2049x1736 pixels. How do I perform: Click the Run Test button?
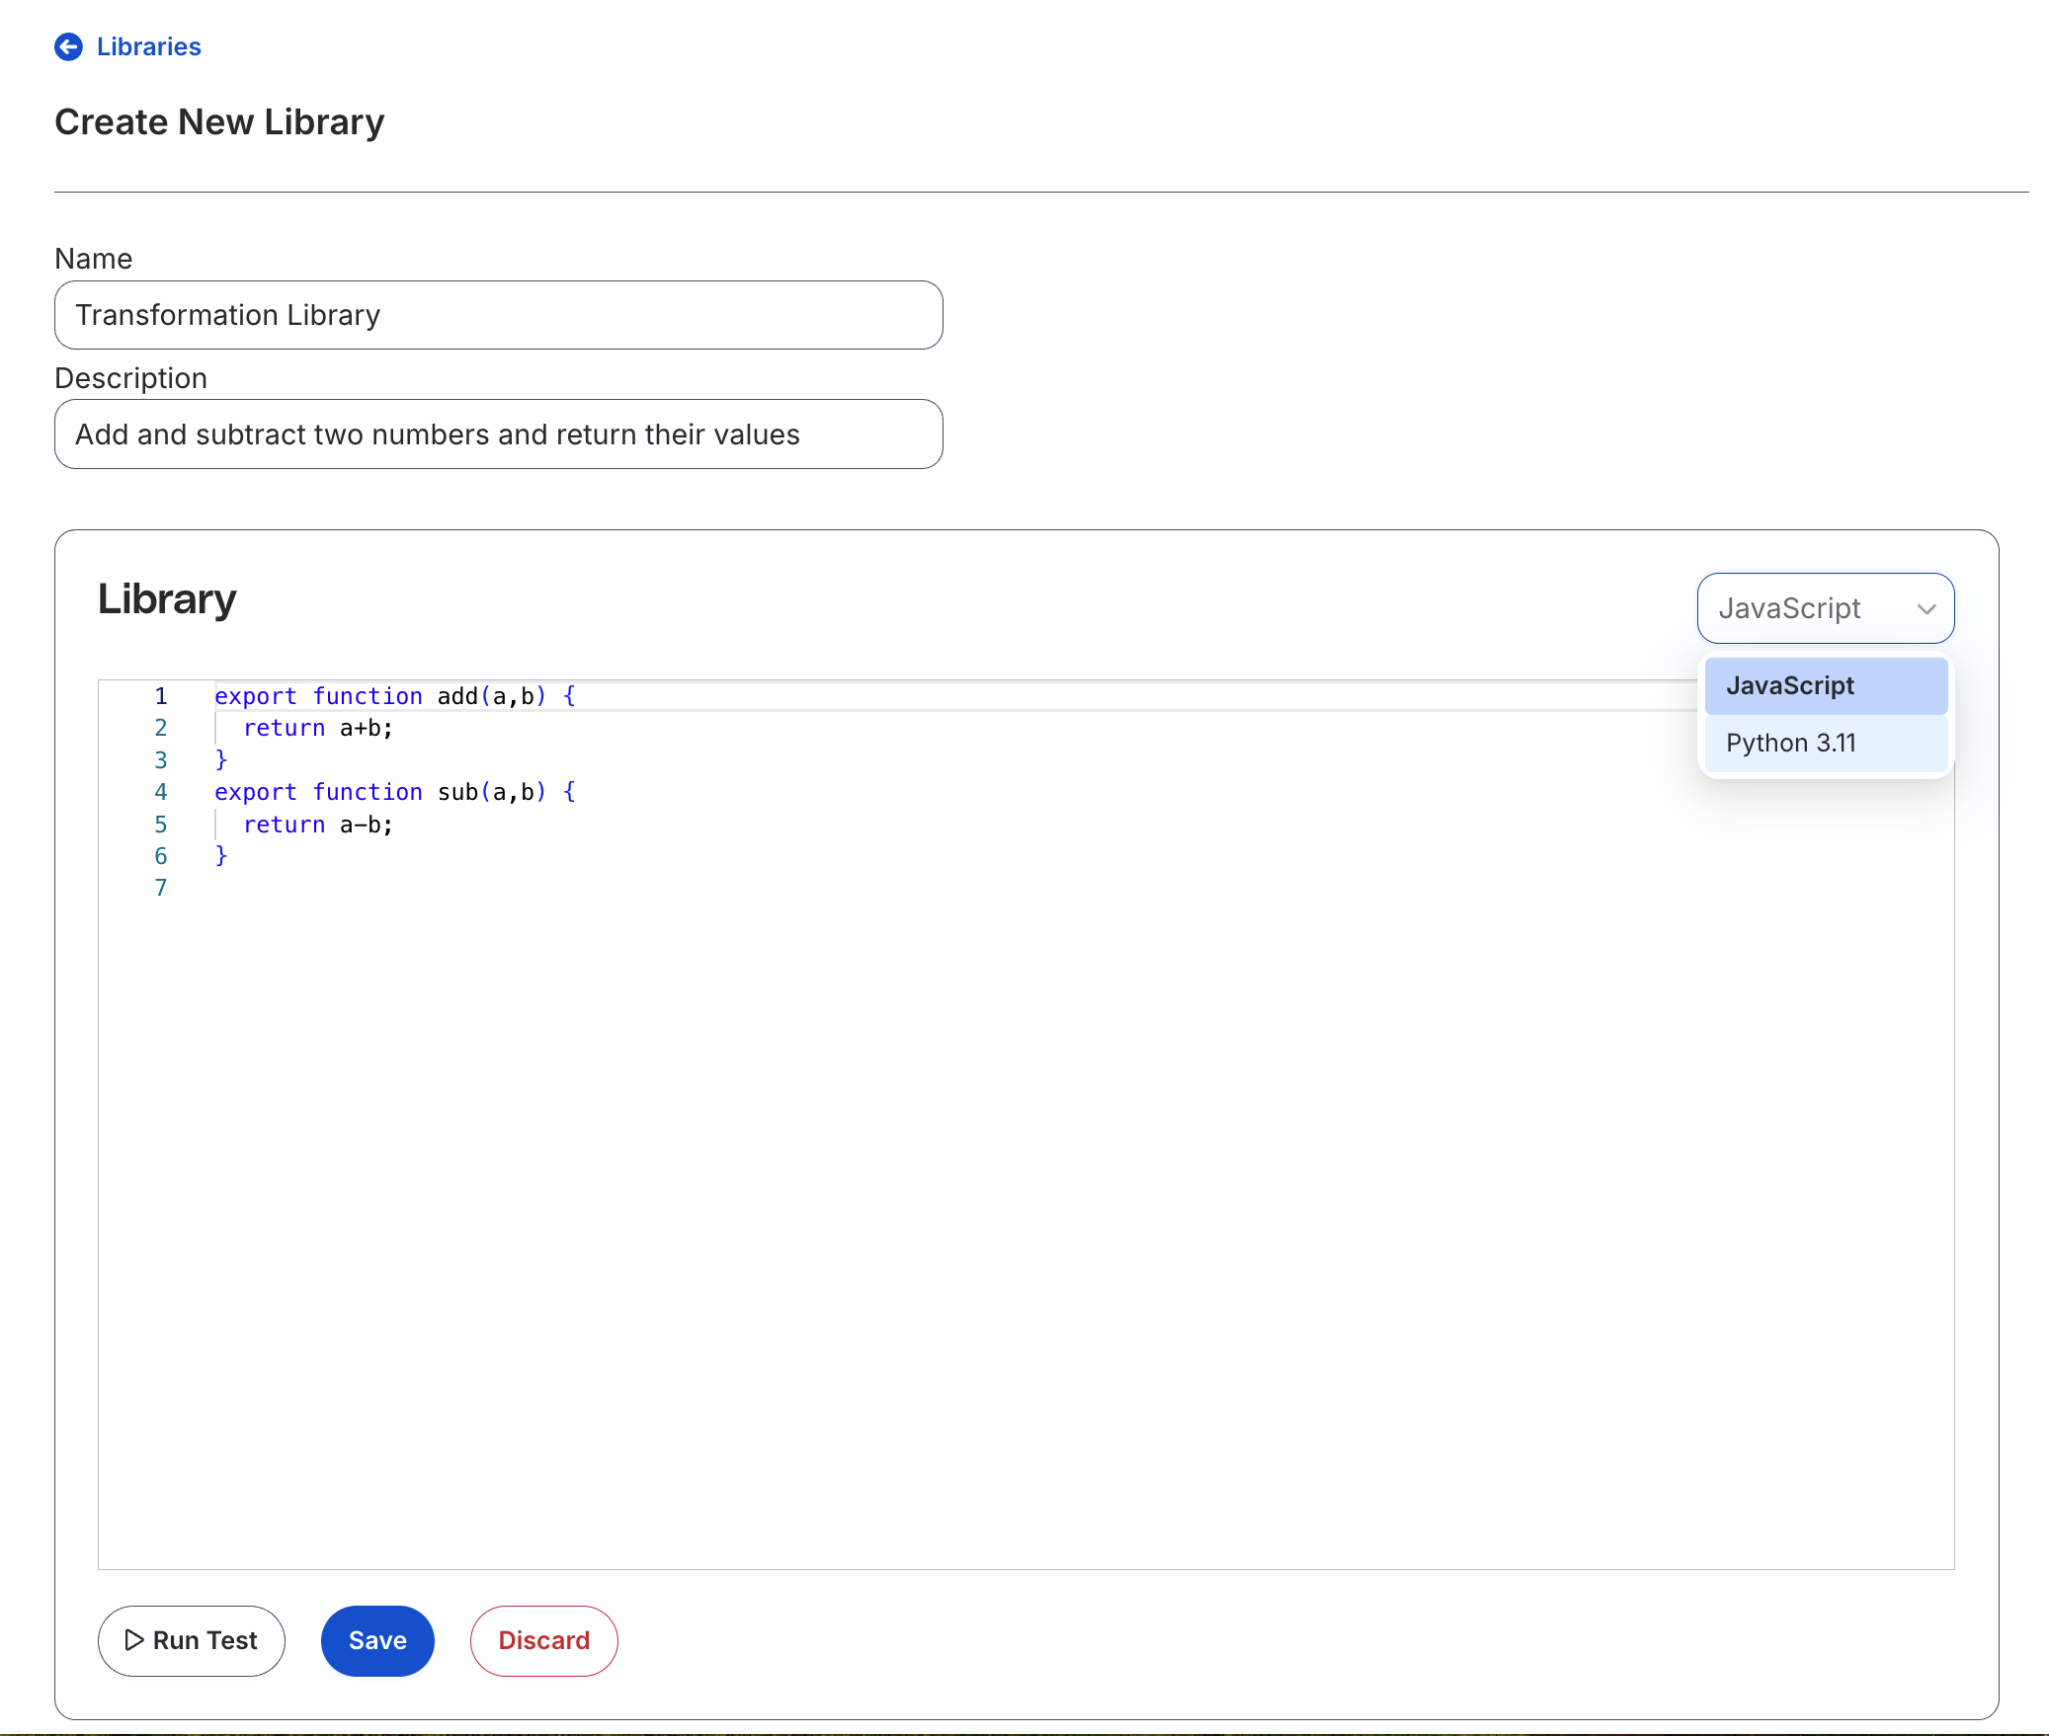pyautogui.click(x=192, y=1640)
